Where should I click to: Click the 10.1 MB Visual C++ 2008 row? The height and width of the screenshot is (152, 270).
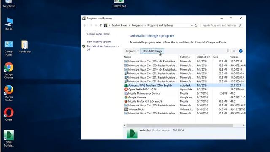[x=185, y=114]
